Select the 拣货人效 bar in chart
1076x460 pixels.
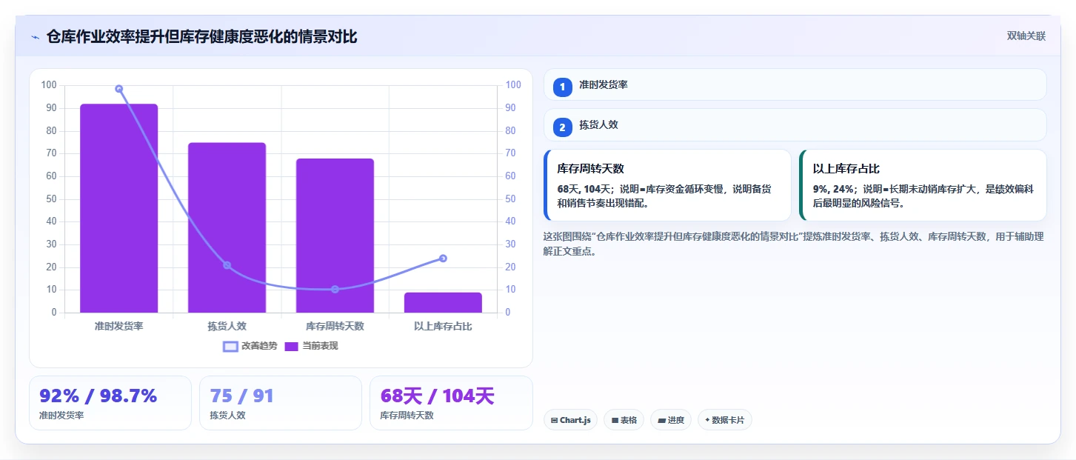point(227,227)
